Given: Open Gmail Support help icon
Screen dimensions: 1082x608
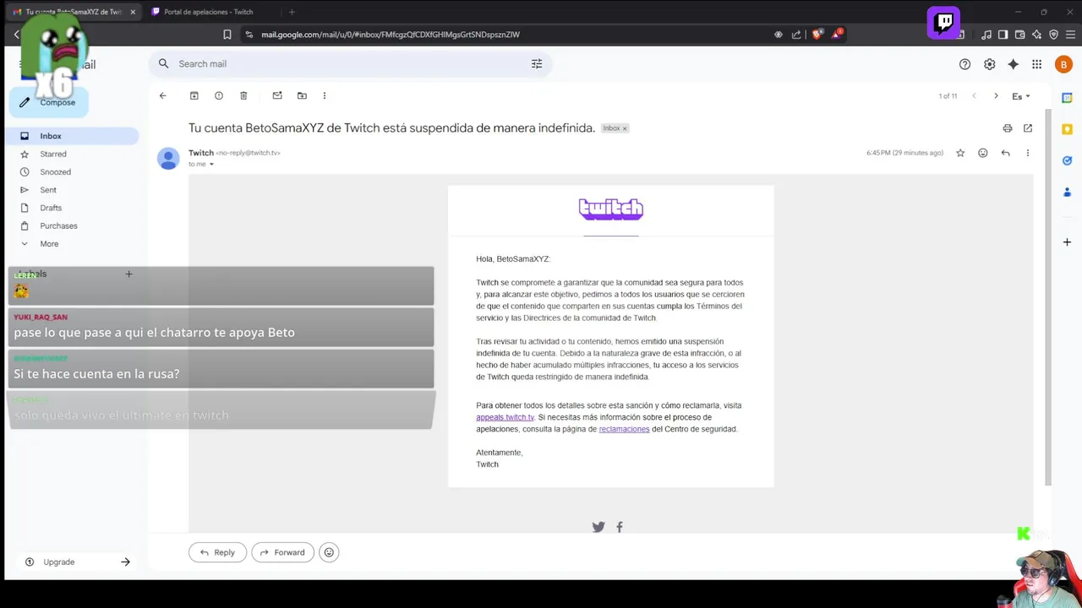Looking at the screenshot, I should [x=965, y=64].
